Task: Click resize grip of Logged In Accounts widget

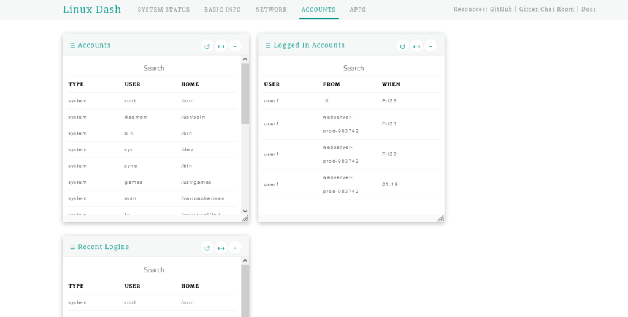Action: tap(441, 218)
